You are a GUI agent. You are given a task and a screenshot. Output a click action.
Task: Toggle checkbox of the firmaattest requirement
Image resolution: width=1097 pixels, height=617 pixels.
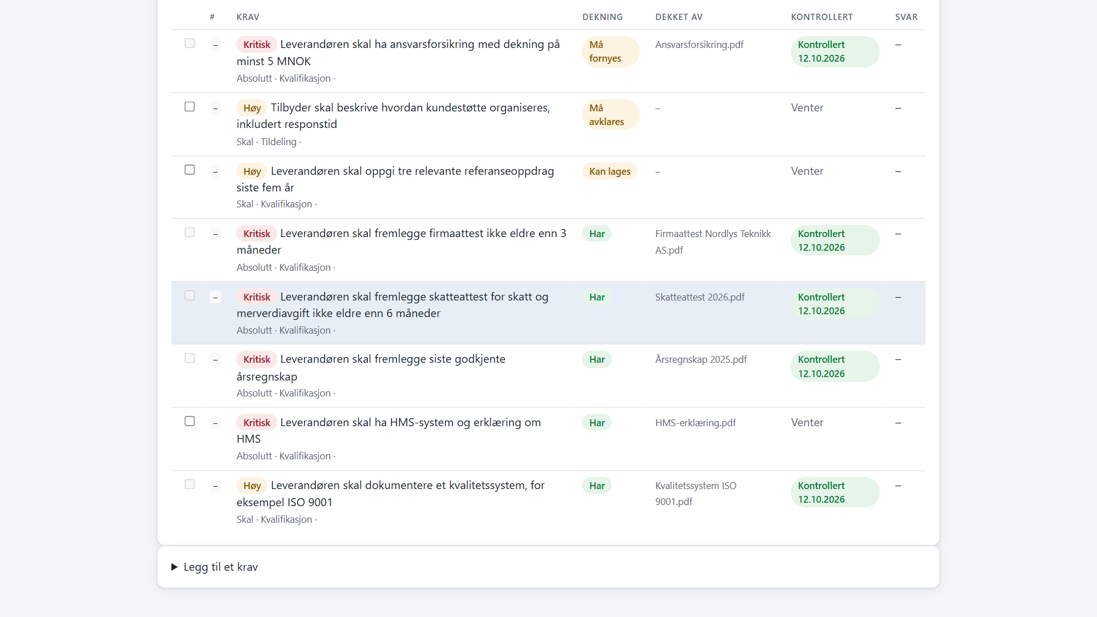tap(190, 233)
